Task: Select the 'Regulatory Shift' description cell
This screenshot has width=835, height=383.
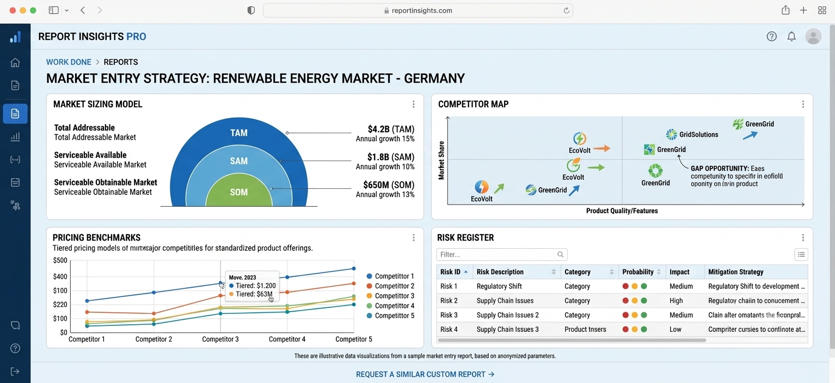Action: 499,286
